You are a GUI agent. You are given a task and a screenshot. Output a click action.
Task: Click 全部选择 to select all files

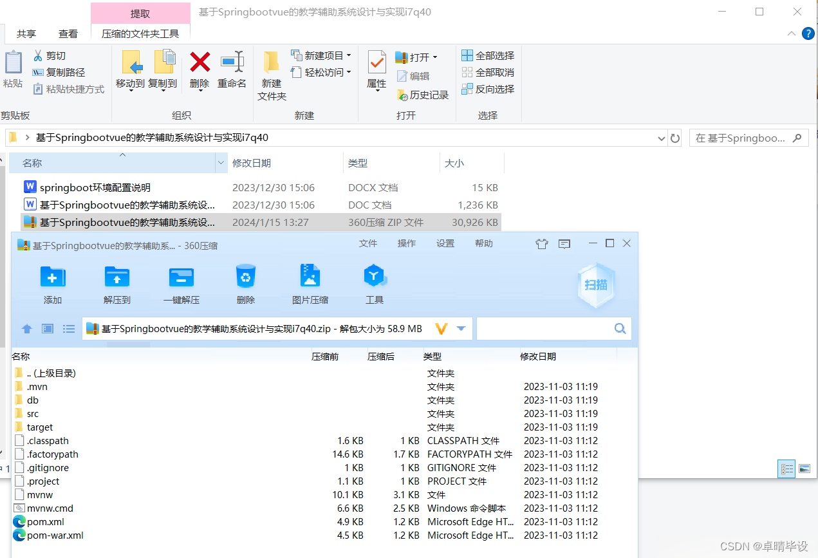(x=487, y=55)
